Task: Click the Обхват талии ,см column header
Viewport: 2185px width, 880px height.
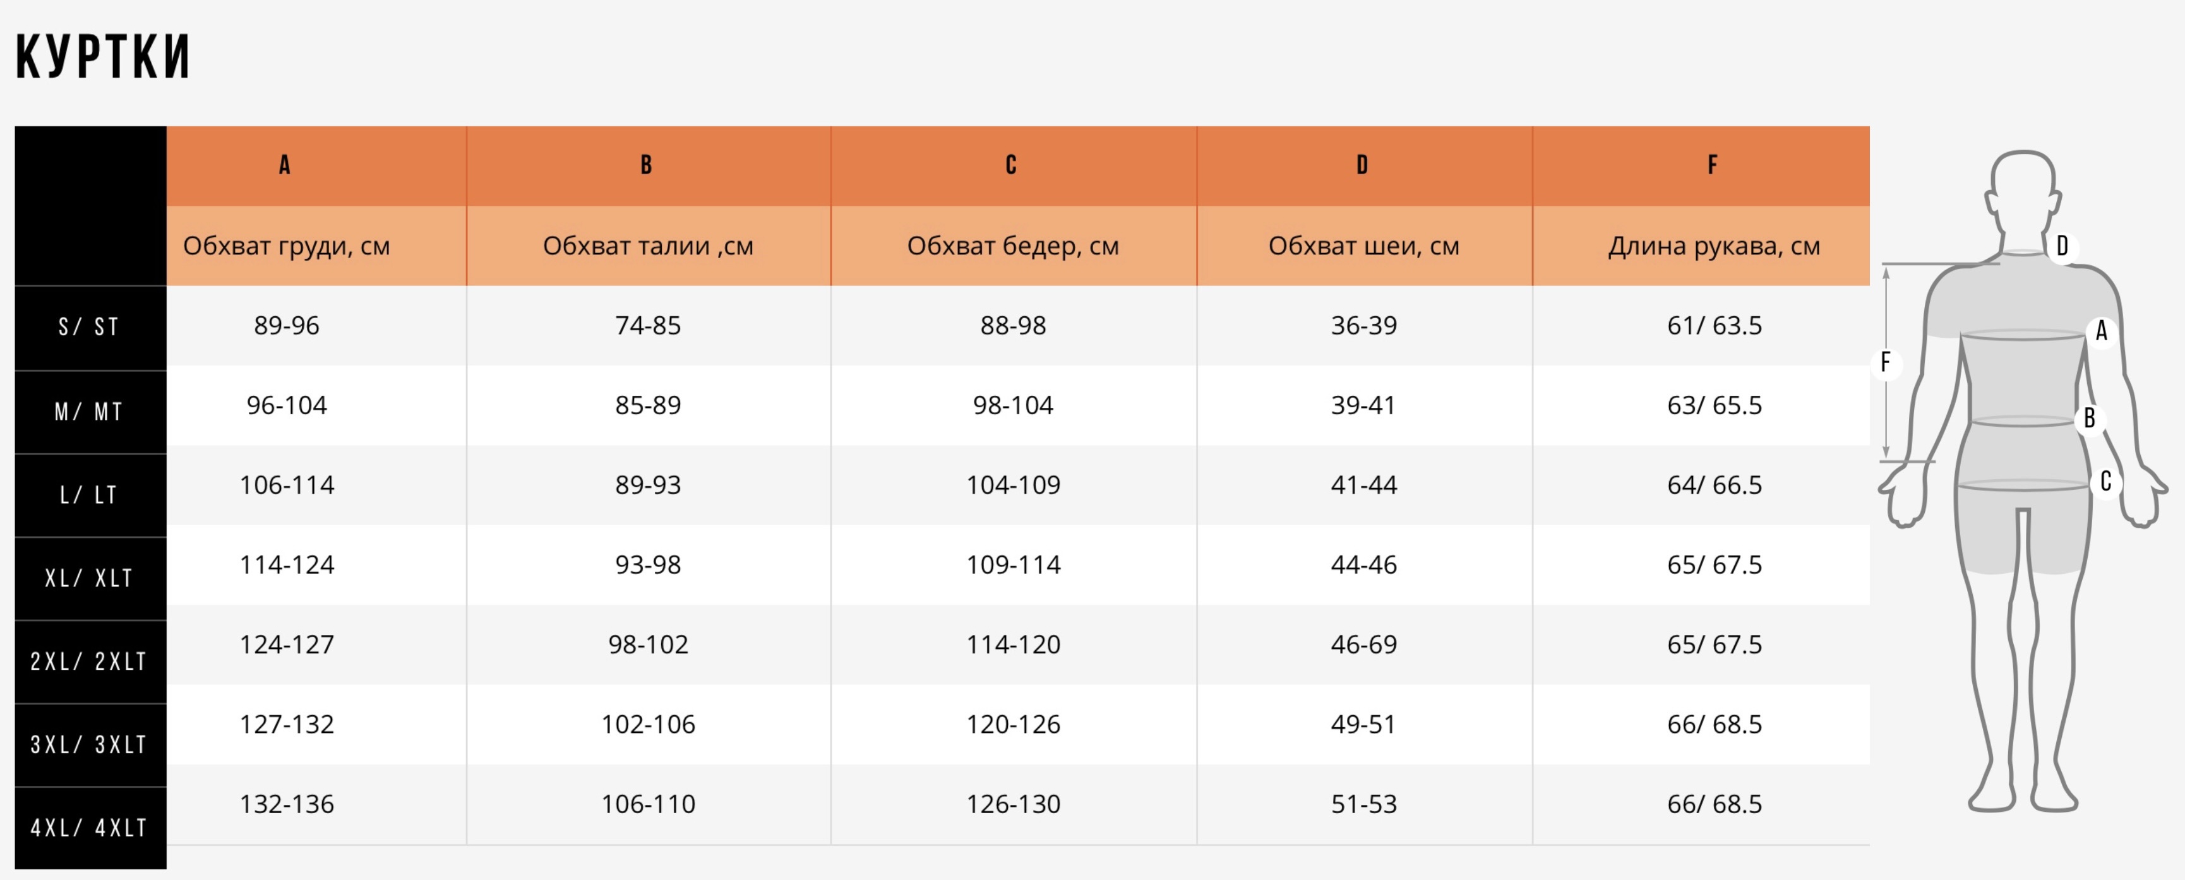Action: (x=648, y=246)
